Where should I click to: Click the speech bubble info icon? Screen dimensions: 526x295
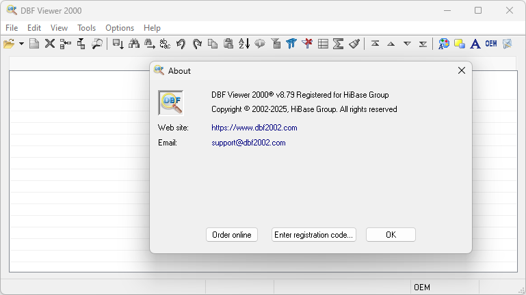tap(260, 44)
